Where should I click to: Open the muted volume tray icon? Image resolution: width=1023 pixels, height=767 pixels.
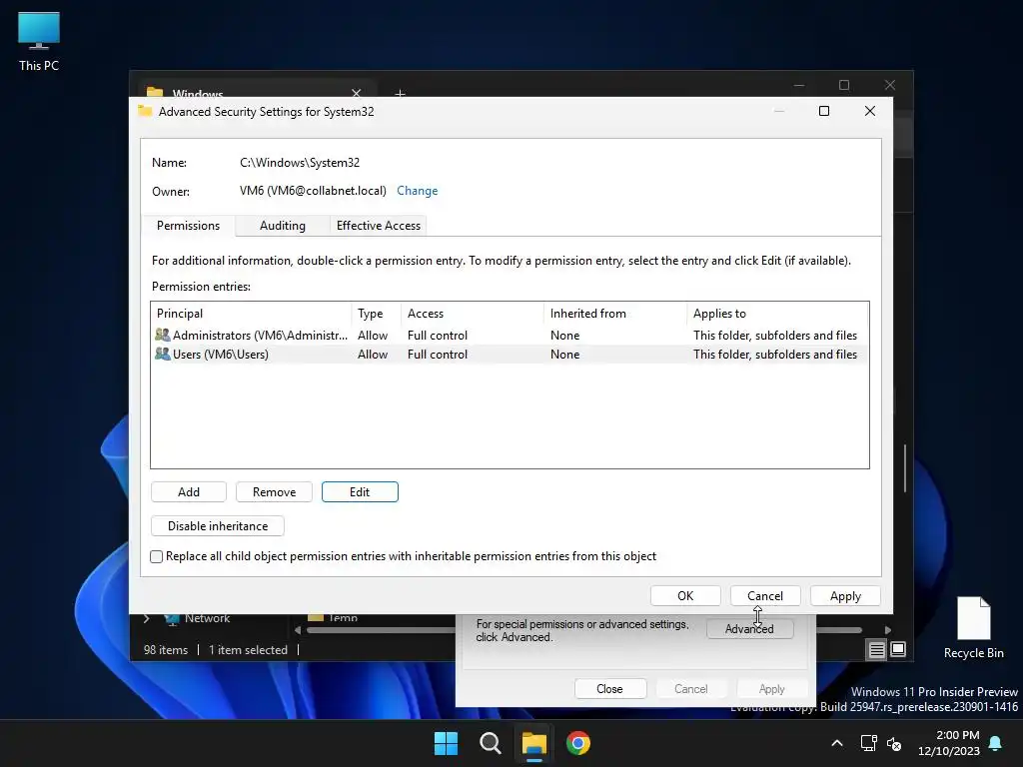[894, 743]
